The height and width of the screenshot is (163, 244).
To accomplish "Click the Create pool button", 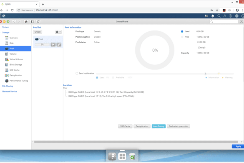I will point(38,32).
